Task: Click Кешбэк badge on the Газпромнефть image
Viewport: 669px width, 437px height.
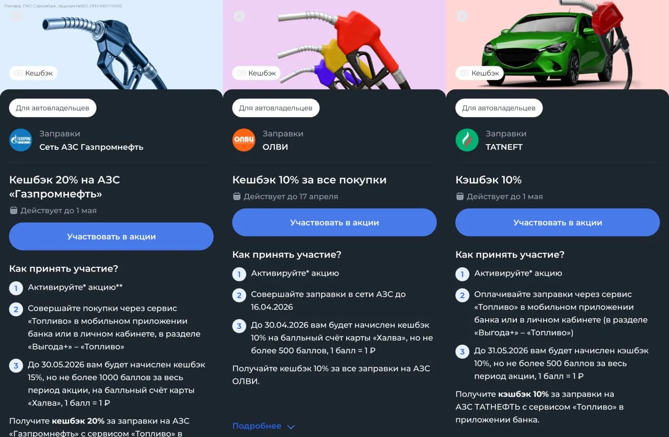Action: 33,73
